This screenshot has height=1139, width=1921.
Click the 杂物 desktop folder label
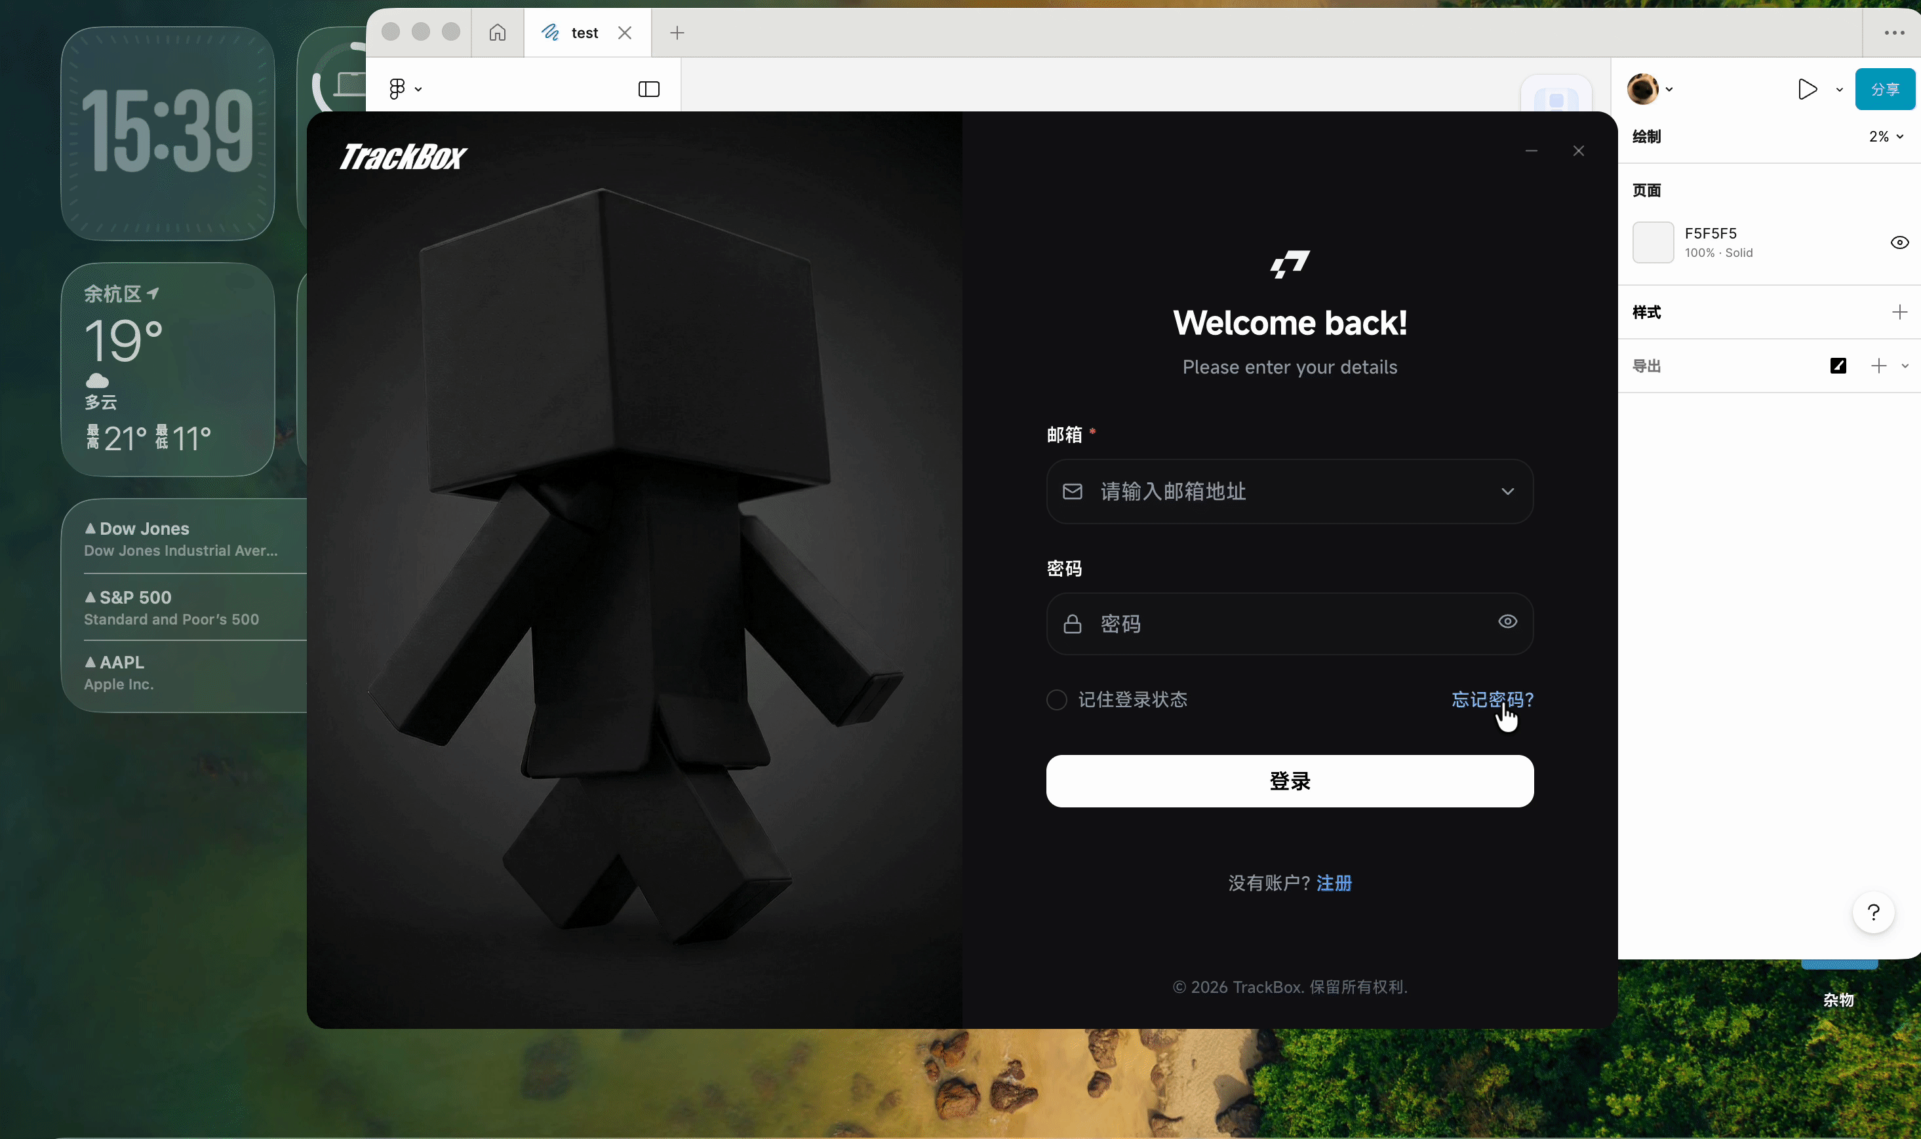pyautogui.click(x=1838, y=999)
